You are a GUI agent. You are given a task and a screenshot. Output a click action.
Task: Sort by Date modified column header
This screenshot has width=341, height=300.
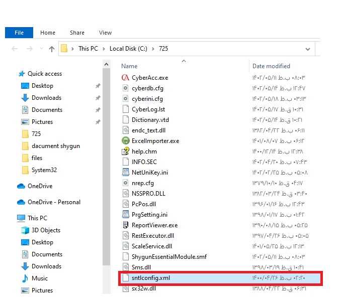click(x=271, y=66)
